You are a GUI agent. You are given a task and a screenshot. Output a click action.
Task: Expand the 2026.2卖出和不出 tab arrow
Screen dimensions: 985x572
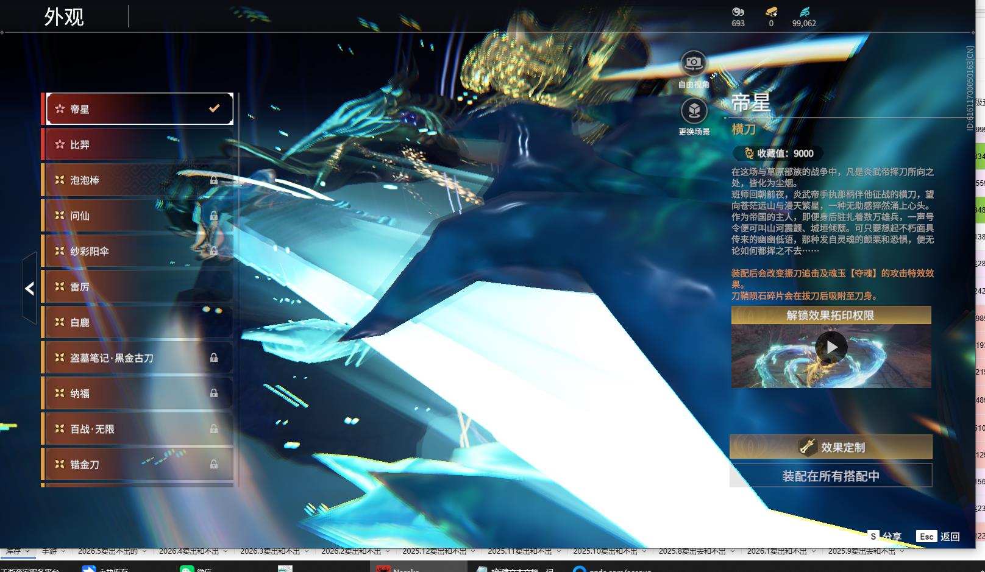coord(388,551)
